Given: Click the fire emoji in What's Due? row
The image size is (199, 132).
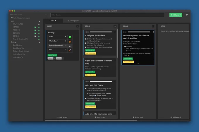Looking at the screenshot, I should coord(70,41).
